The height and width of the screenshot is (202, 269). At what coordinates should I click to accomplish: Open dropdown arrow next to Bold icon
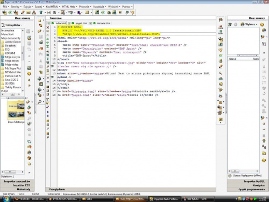tap(59, 12)
